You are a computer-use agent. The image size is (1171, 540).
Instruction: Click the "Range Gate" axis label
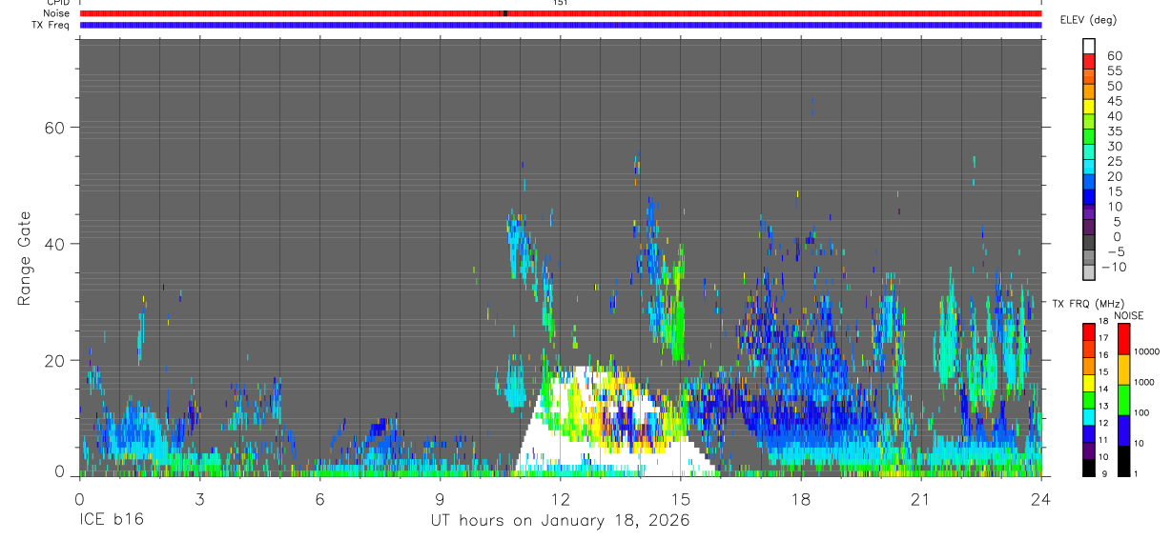pyautogui.click(x=25, y=258)
